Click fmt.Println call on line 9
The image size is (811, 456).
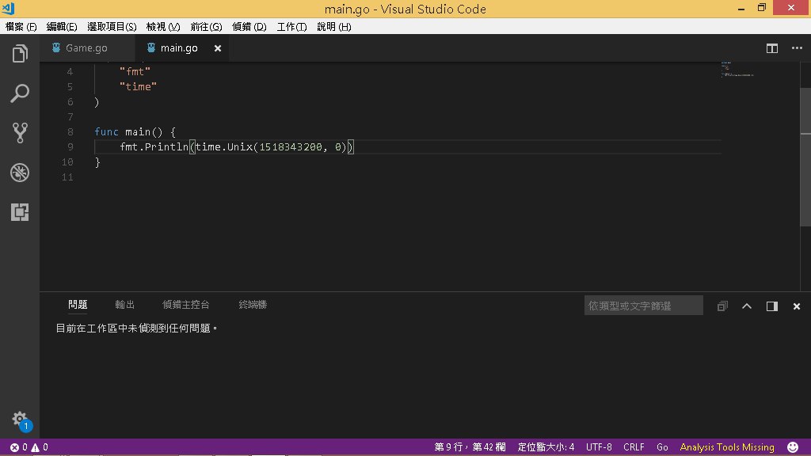point(154,146)
